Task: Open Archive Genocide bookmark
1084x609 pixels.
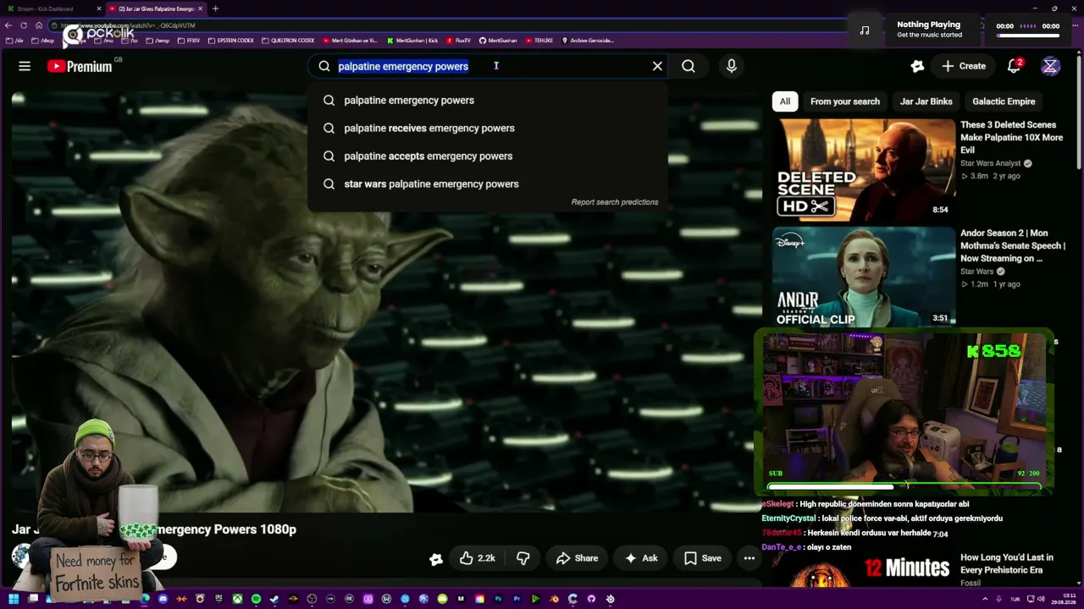Action: click(588, 40)
